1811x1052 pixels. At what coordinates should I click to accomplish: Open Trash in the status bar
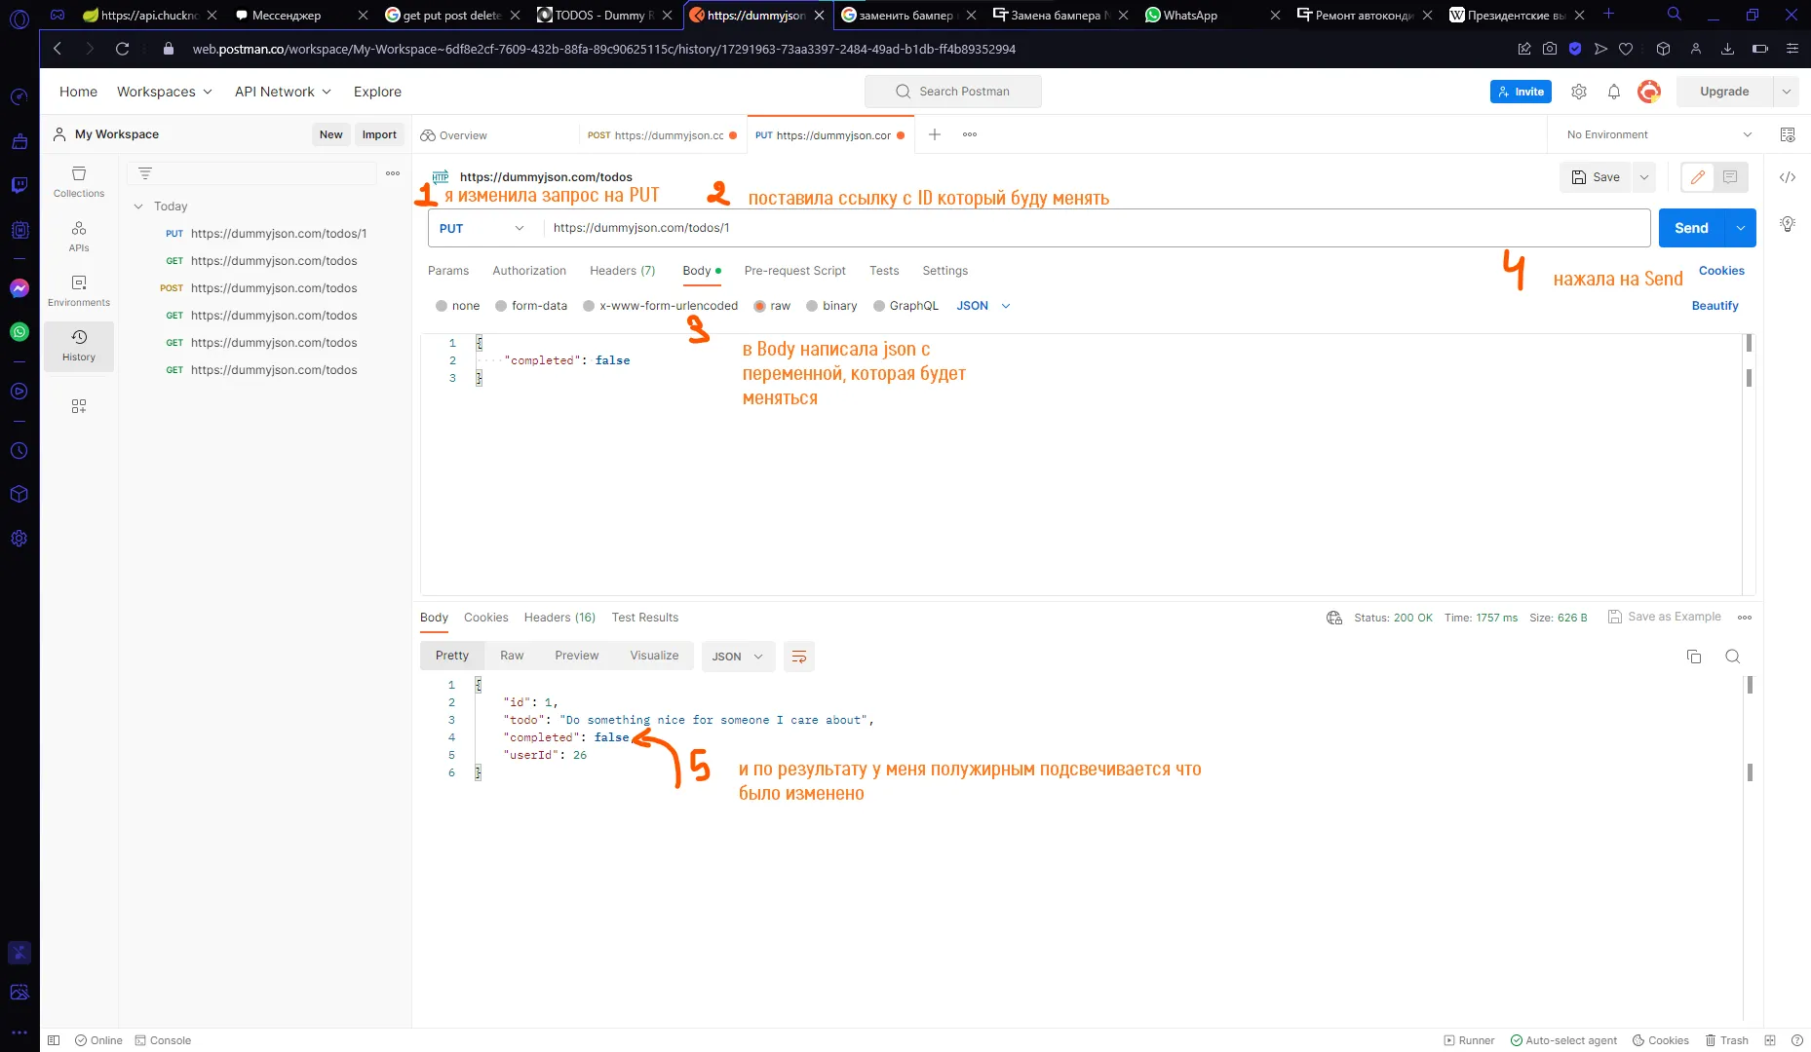(1726, 1040)
